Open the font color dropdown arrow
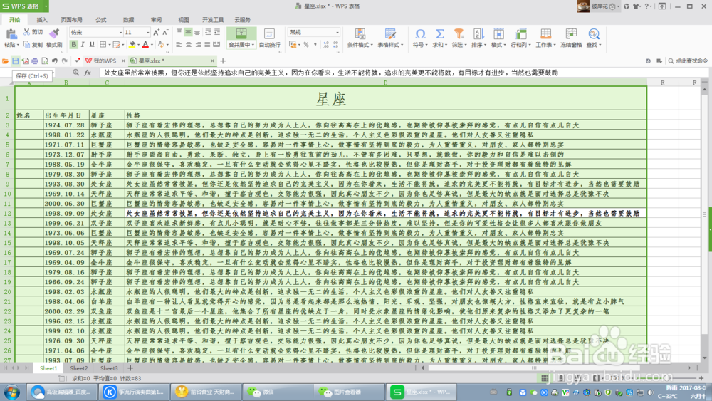The image size is (712, 401). [152, 44]
